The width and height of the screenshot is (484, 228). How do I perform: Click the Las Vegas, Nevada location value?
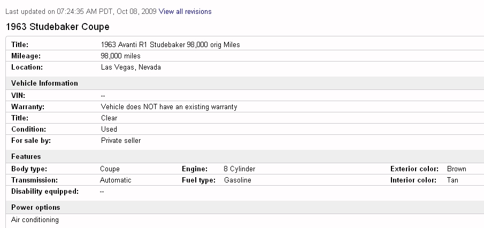131,67
